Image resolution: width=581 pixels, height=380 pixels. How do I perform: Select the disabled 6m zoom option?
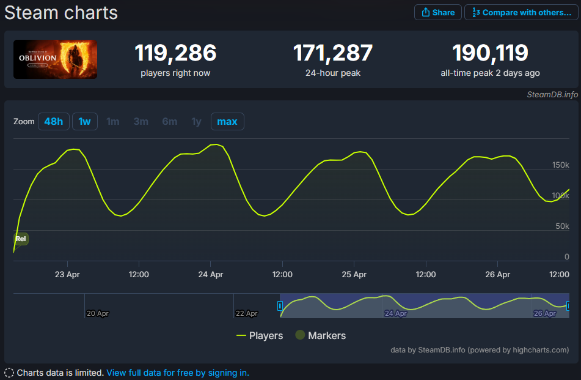pos(169,121)
